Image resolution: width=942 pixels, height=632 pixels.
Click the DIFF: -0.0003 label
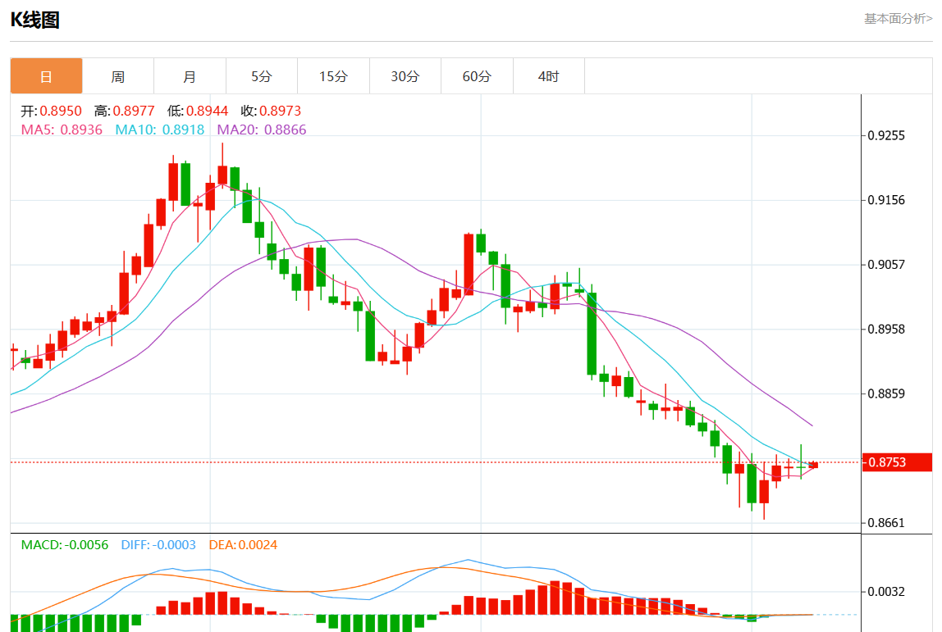[x=158, y=545]
